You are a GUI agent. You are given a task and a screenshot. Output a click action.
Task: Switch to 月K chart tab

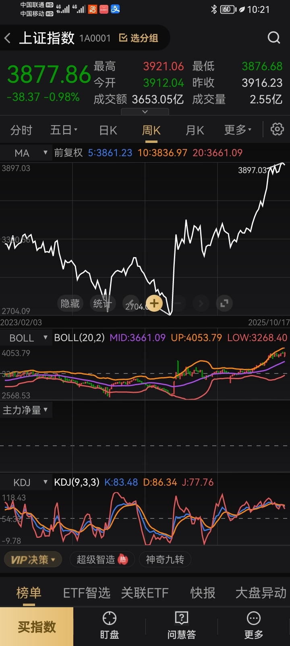195,130
